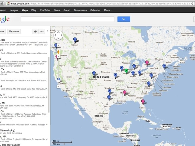Select the Kalamazoo, MI milk bank entry
Image resolution: width=195 pixels, height=146 pixels.
(24, 105)
